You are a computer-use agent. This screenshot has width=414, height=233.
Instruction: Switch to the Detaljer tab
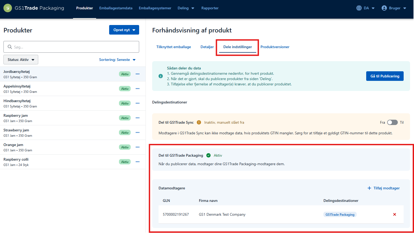click(x=207, y=47)
